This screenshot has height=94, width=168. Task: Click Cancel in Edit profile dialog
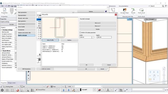point(109,65)
